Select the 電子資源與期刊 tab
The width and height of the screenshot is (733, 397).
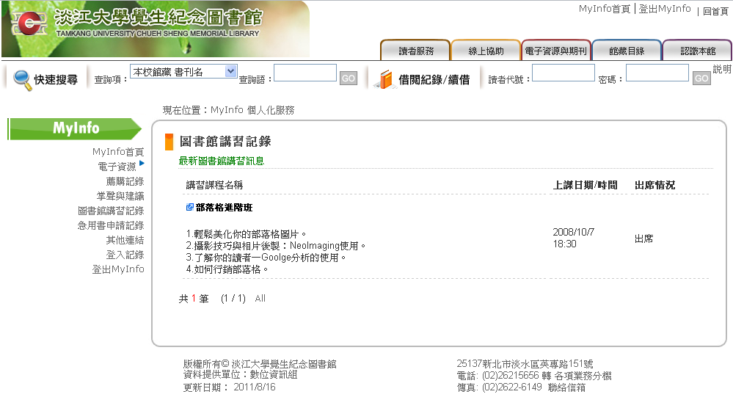(556, 51)
